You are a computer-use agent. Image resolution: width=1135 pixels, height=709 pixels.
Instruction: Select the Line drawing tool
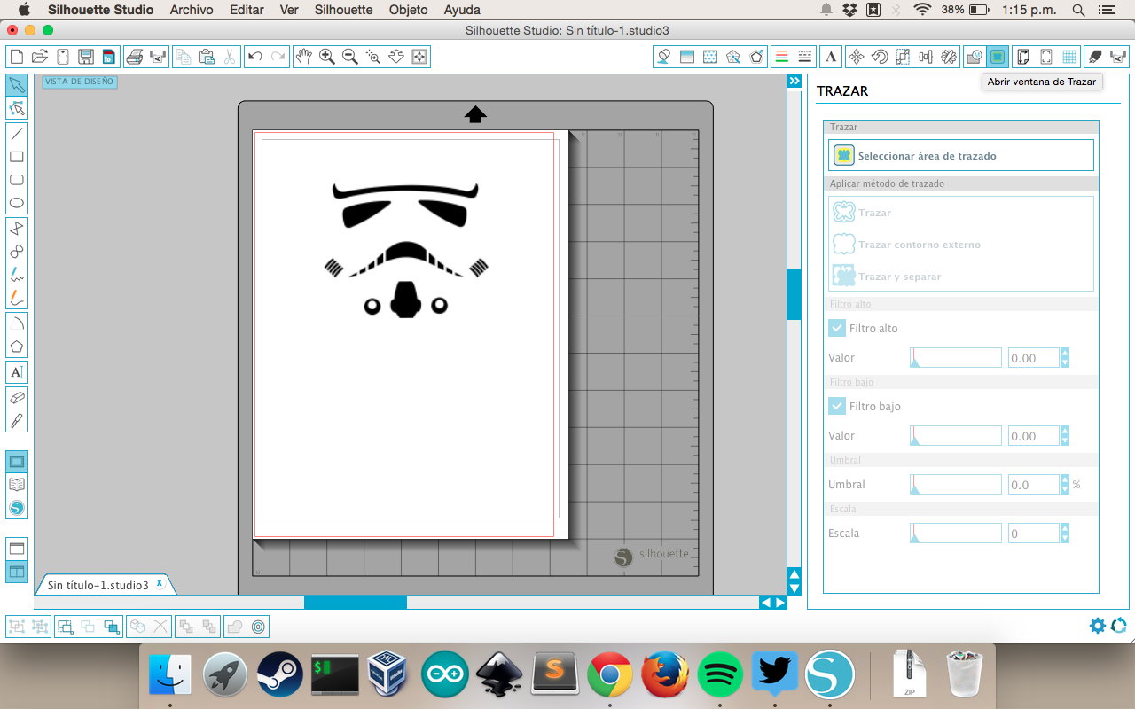pos(17,134)
